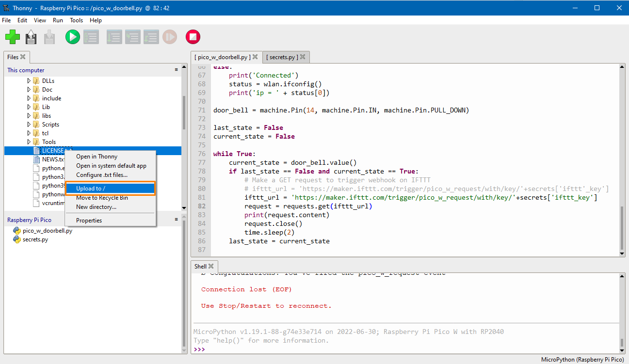Expand the Scripts folder in file tree
The image size is (629, 364).
point(29,125)
